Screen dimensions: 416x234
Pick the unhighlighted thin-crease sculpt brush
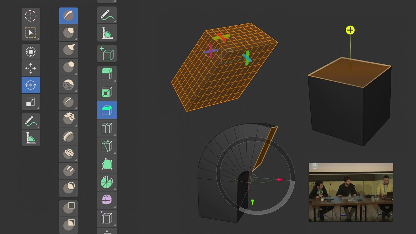point(68,102)
